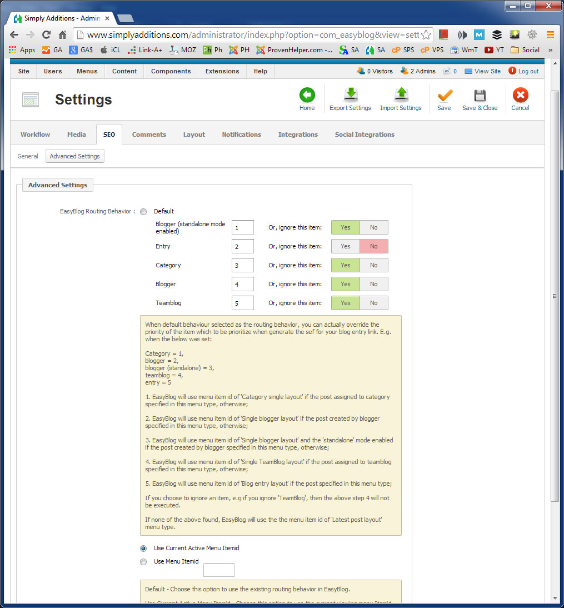Open a new browser tab
564x608 pixels.
(125, 18)
